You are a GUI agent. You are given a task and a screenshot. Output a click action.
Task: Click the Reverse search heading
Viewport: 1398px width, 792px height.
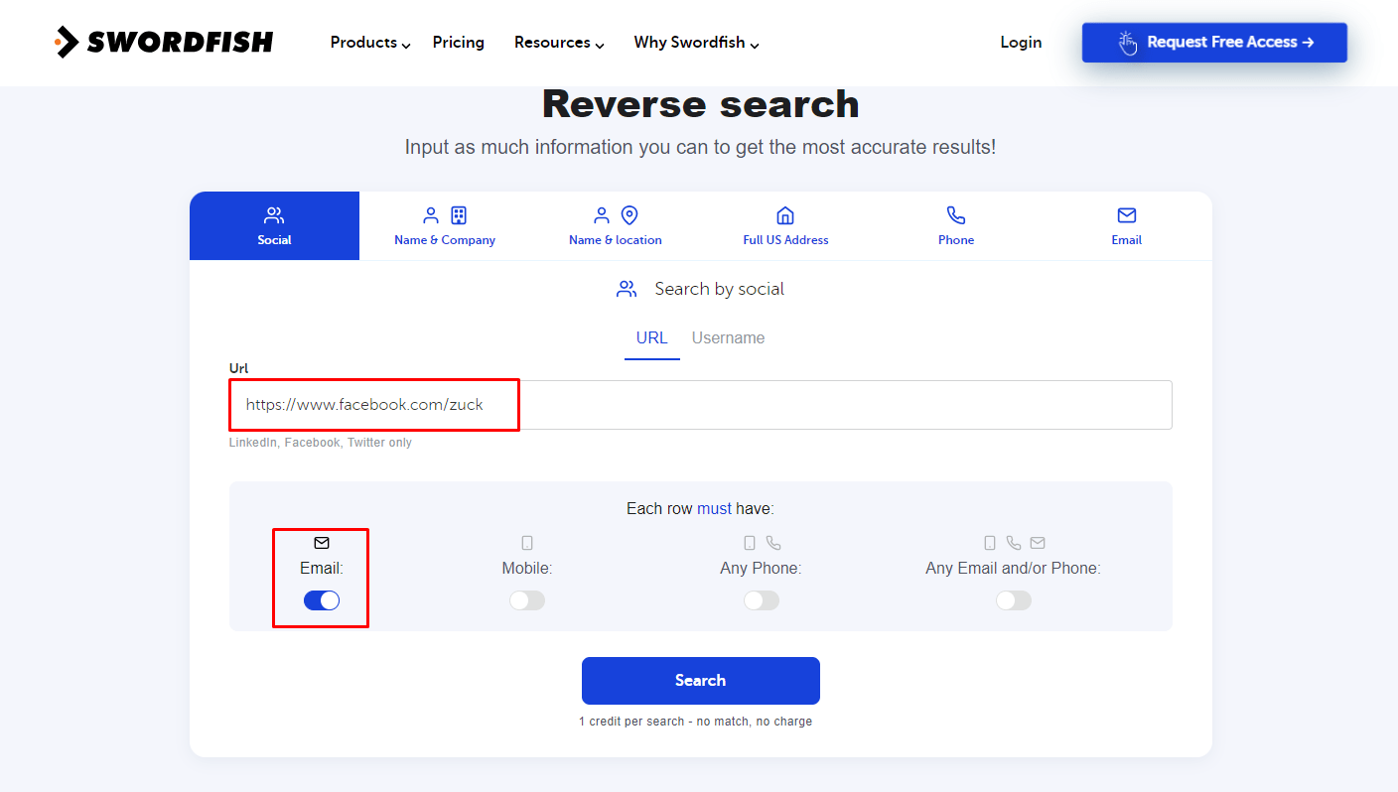(701, 104)
